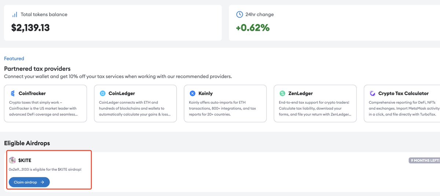The height and width of the screenshot is (196, 440).
Task: Click the Featured label
Action: click(14, 59)
